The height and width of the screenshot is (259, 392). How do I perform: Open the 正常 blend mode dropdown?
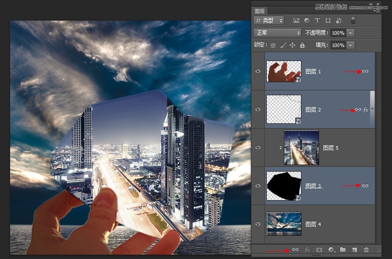click(277, 33)
